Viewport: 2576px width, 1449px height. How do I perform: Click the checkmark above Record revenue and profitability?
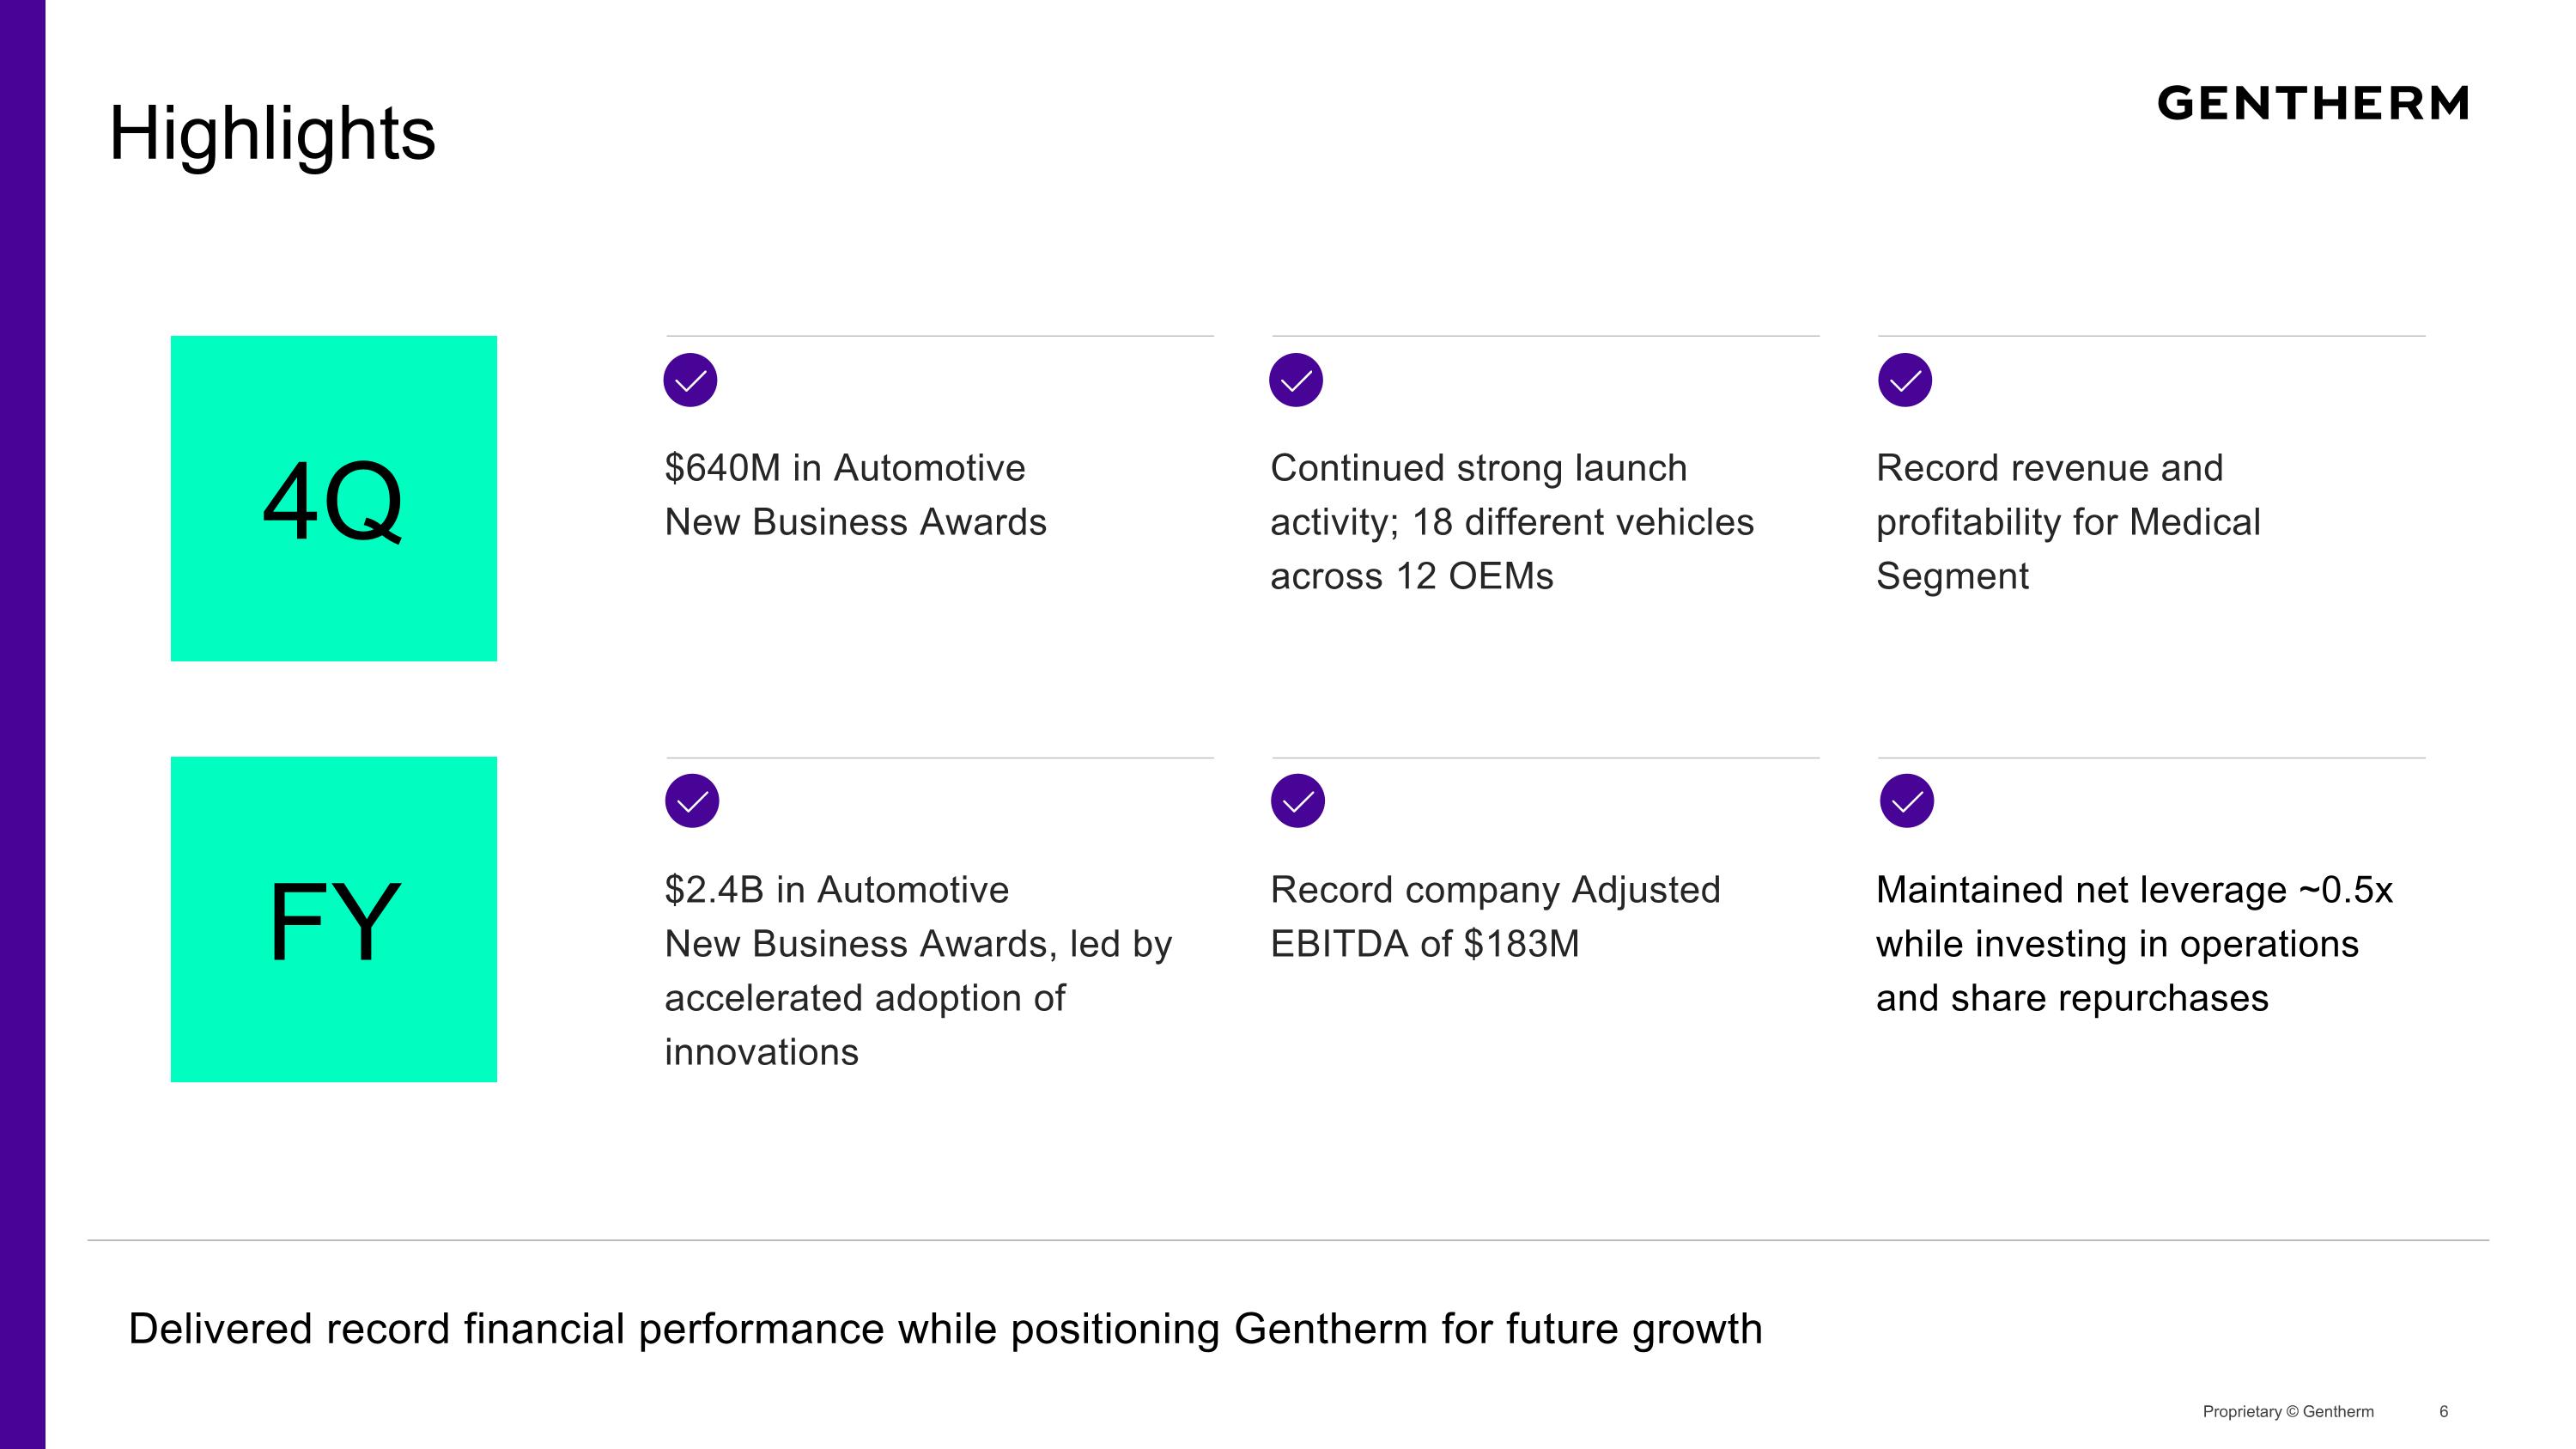point(1905,380)
